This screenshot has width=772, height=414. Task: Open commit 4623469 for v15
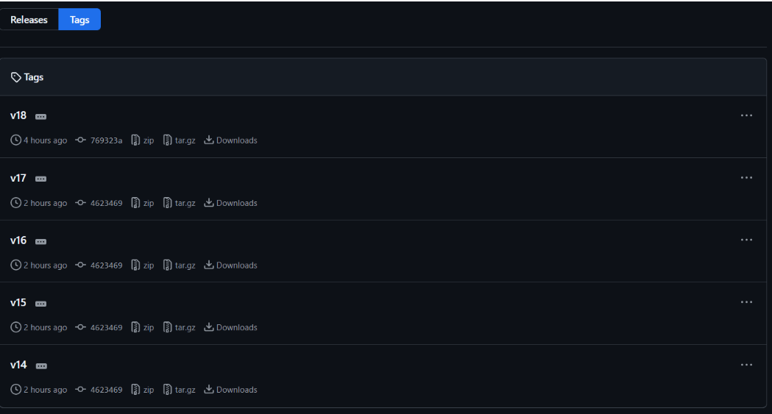[107, 327]
